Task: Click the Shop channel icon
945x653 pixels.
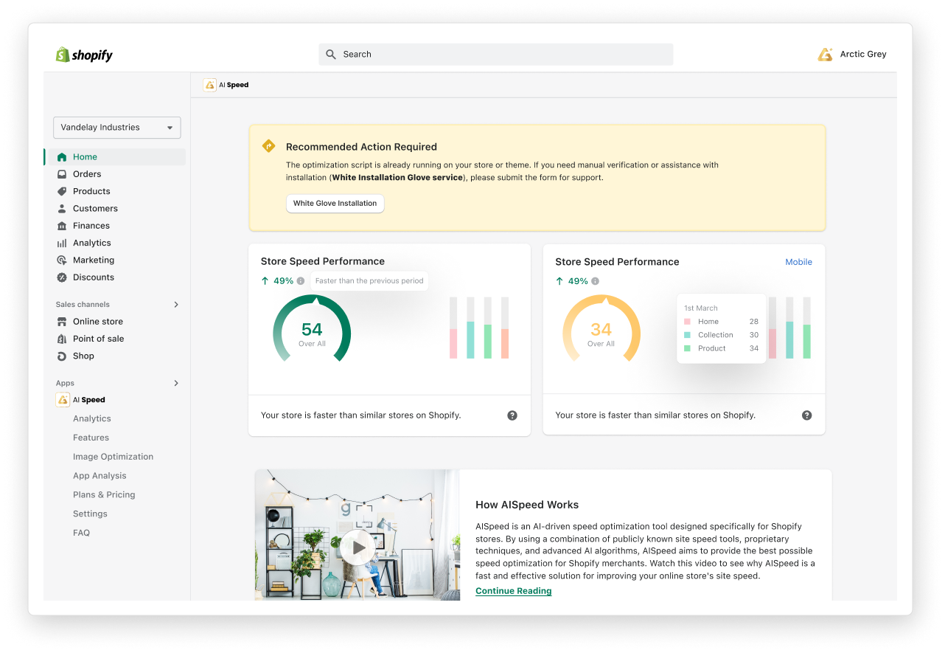Action: pos(62,356)
